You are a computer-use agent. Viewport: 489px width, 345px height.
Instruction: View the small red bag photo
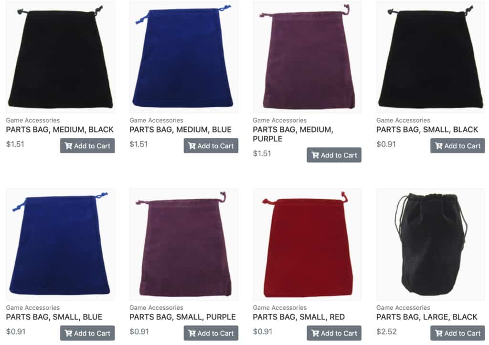[307, 244]
